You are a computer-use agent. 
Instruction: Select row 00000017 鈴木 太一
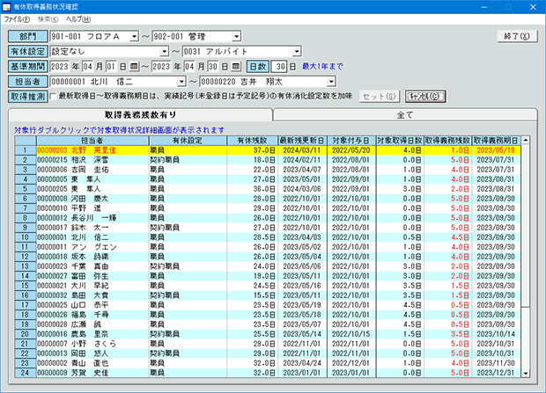[268, 228]
